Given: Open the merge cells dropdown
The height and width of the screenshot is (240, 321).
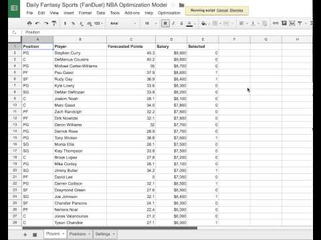Looking at the screenshot, I should coord(227,23).
